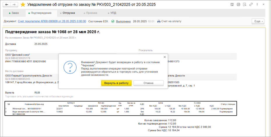Click ИНН 7799593980 КПП 309201686 text

[25, 61]
